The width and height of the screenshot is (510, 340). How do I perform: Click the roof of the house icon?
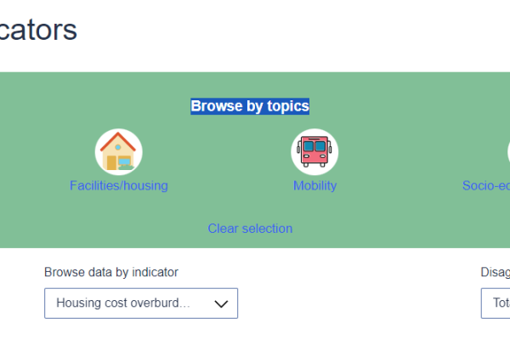coord(118,141)
